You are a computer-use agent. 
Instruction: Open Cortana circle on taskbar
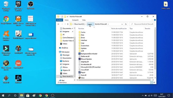pos(15,95)
